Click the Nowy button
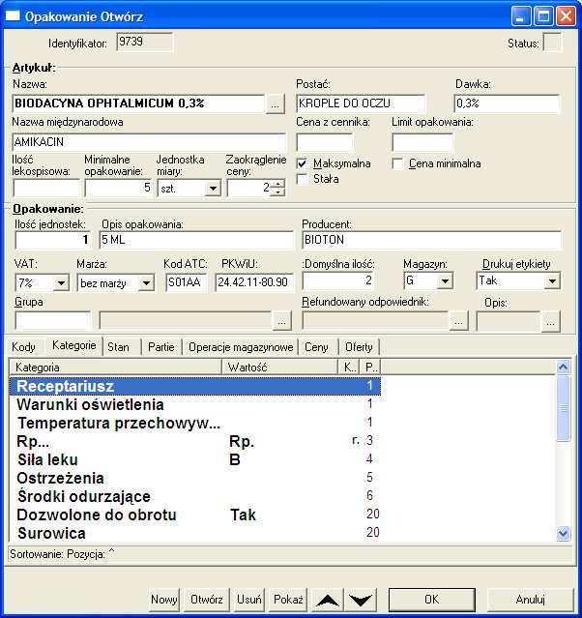Viewport: 582px width, 618px height. click(164, 600)
